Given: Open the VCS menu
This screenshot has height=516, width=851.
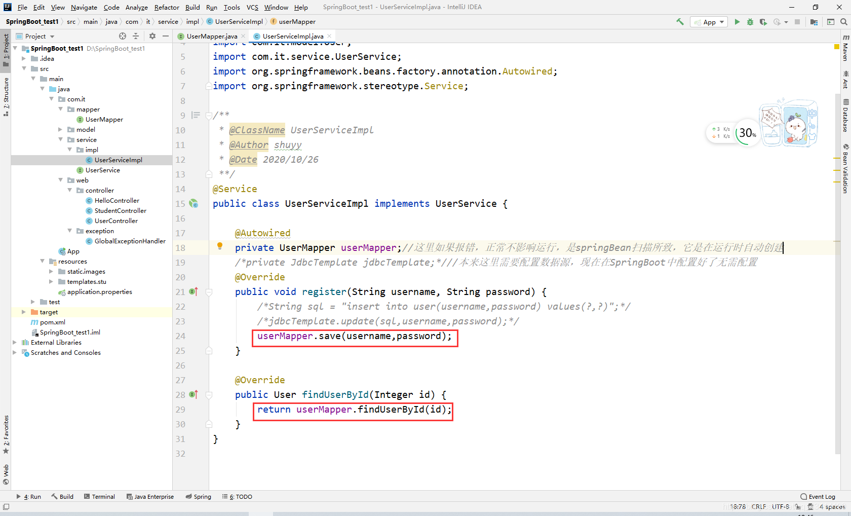Looking at the screenshot, I should click(x=252, y=7).
